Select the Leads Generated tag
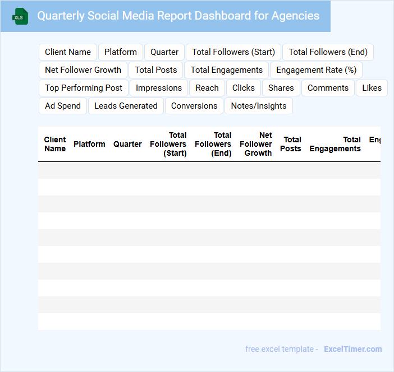This screenshot has width=394, height=372. (126, 106)
